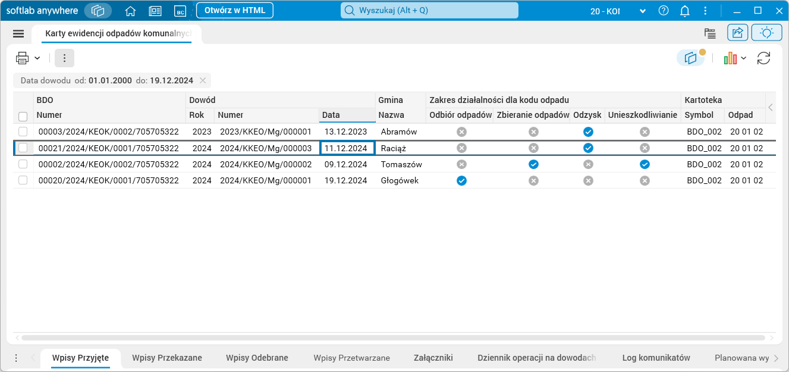Click date 19.12.2024 in Głogówek row

coord(346,180)
